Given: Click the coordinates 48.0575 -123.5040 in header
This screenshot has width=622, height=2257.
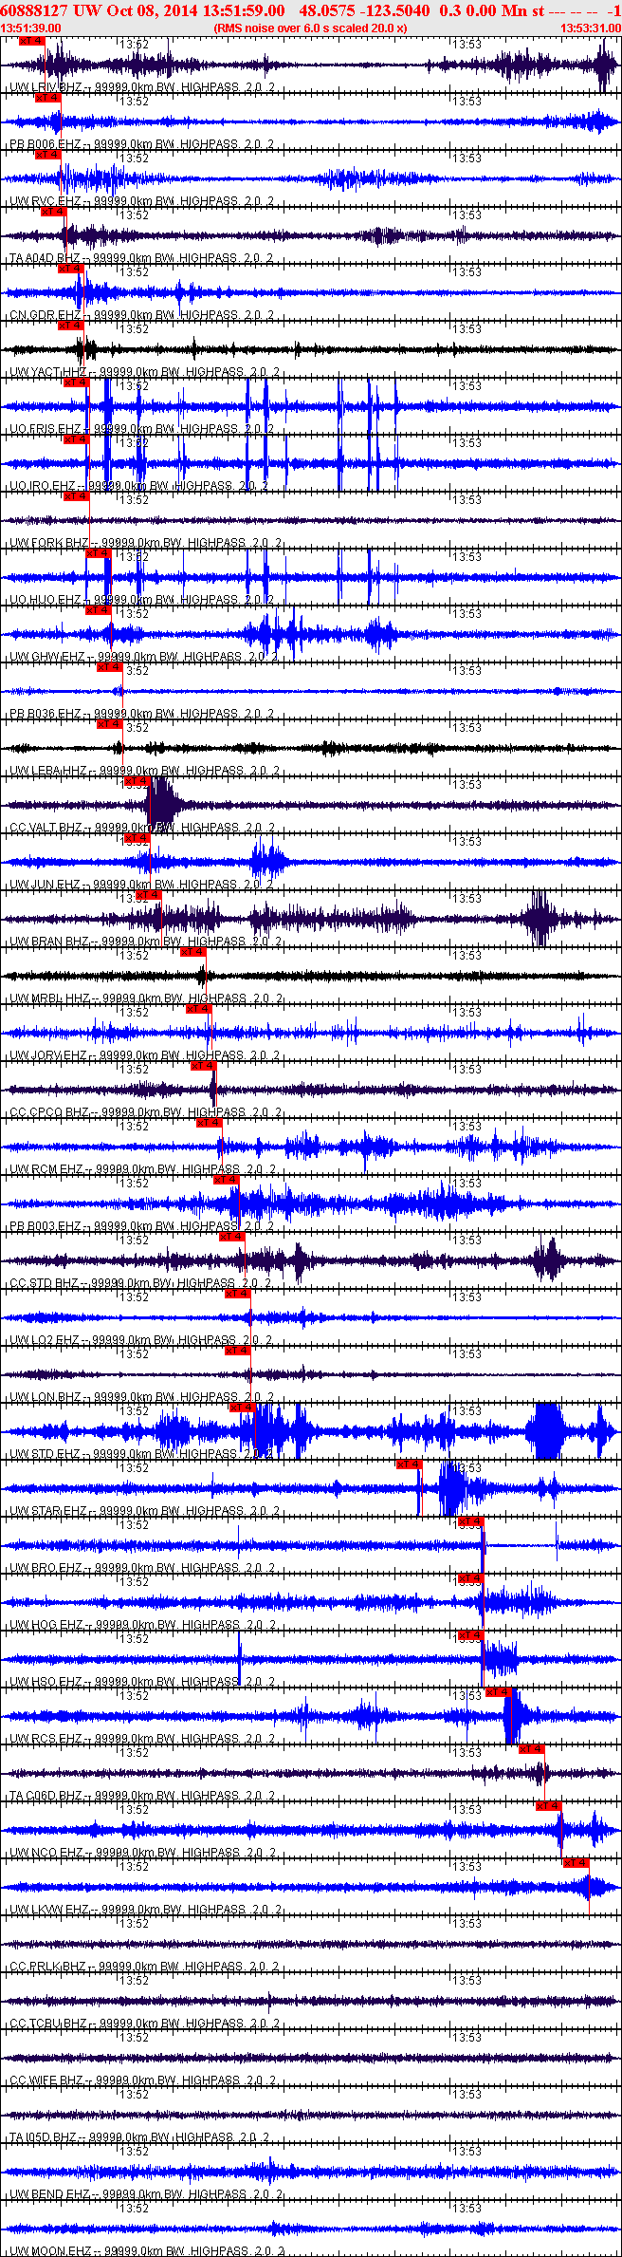Looking at the screenshot, I should (364, 10).
